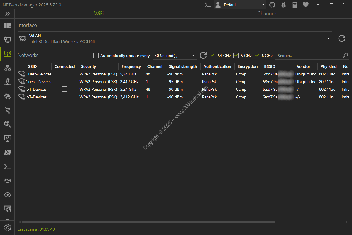Select the WiFi tab
The height and width of the screenshot is (235, 352).
pyautogui.click(x=99, y=14)
